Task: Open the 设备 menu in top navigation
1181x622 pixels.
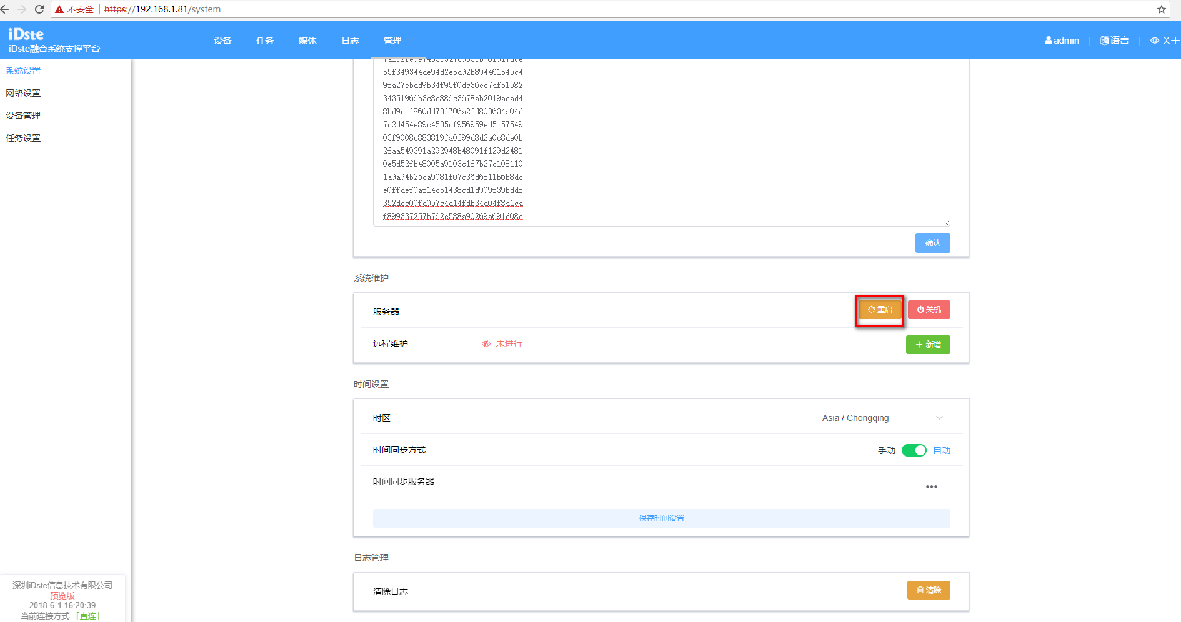Action: click(x=222, y=41)
